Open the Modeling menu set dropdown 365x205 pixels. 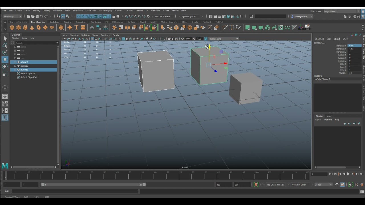(13, 17)
